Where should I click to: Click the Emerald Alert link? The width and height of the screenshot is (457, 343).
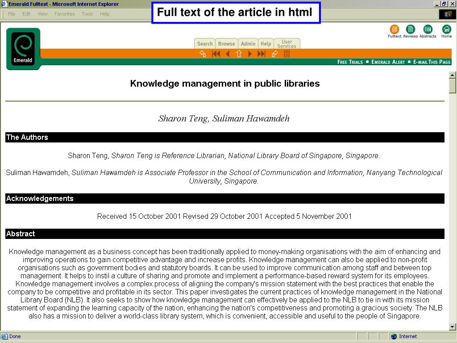388,62
